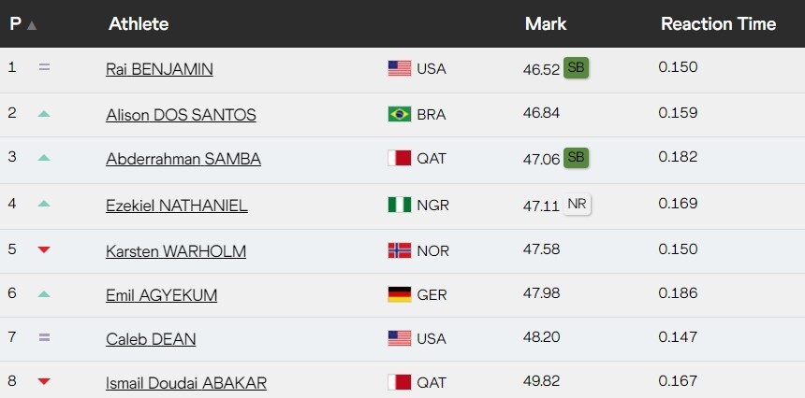Click the SB badge next to 47.06
Image resolution: width=805 pixels, height=398 pixels.
[x=576, y=158]
